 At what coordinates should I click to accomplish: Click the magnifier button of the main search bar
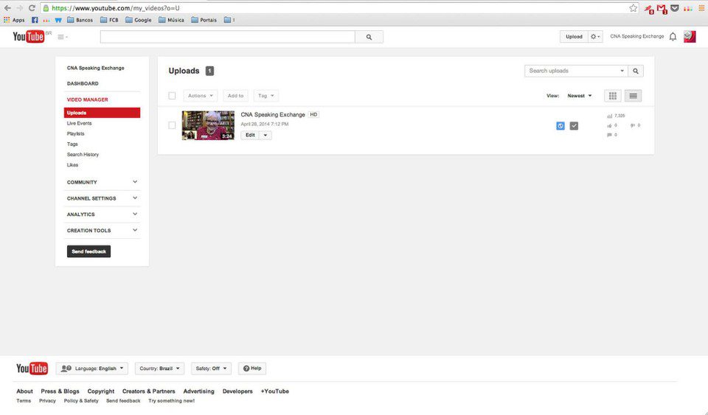tap(369, 37)
